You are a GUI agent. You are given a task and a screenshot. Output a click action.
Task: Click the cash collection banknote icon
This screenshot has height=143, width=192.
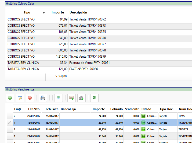pos(71,98)
